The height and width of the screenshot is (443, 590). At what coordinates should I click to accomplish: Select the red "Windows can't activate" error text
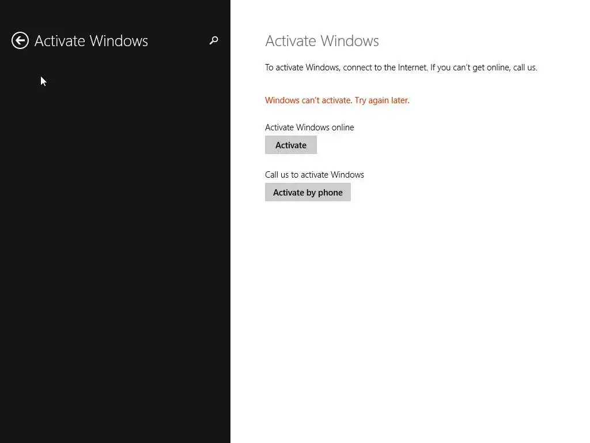point(337,100)
